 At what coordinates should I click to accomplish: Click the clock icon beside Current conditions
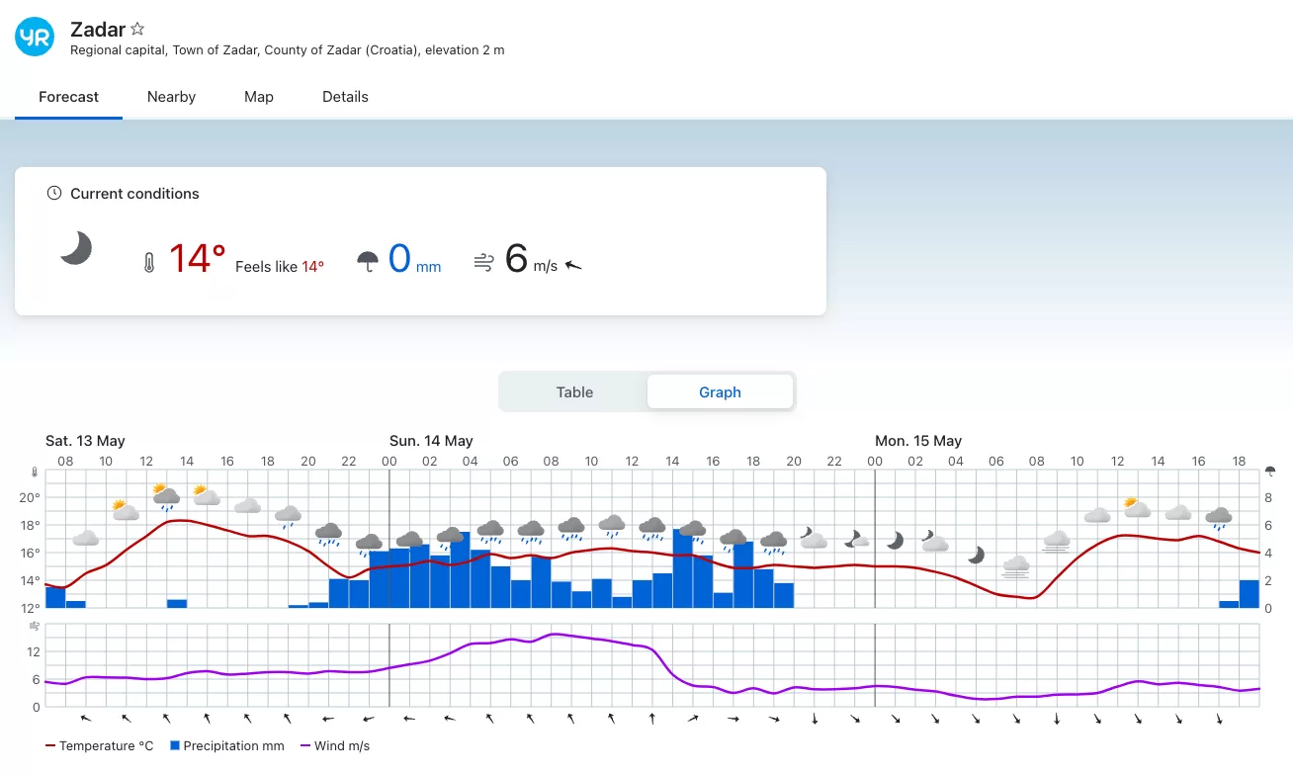coord(54,194)
